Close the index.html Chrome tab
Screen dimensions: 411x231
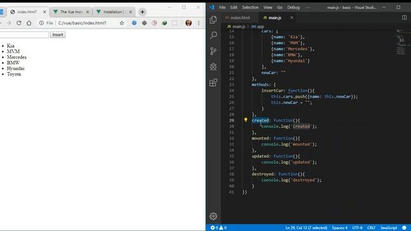(x=44, y=12)
